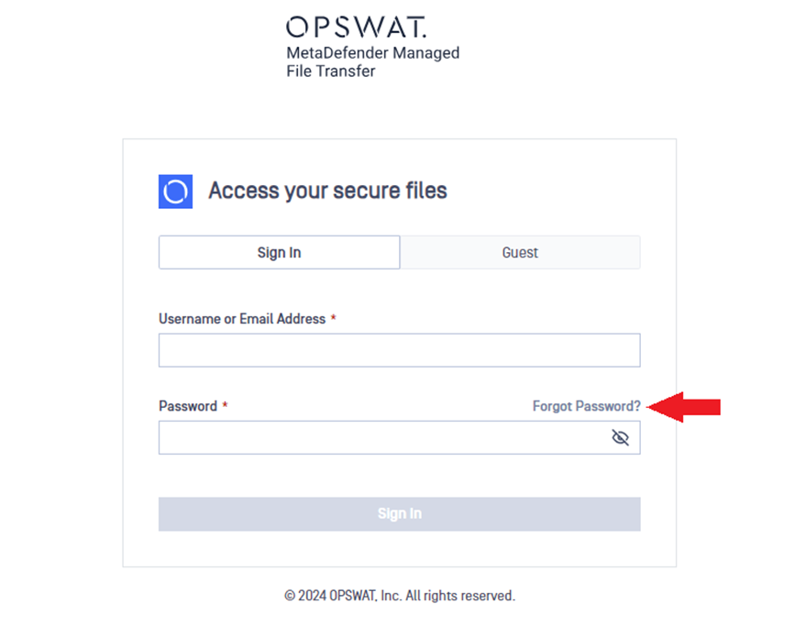Click the red asterisk next to the Password label
Image resolution: width=795 pixels, height=626 pixels.
[x=226, y=405]
